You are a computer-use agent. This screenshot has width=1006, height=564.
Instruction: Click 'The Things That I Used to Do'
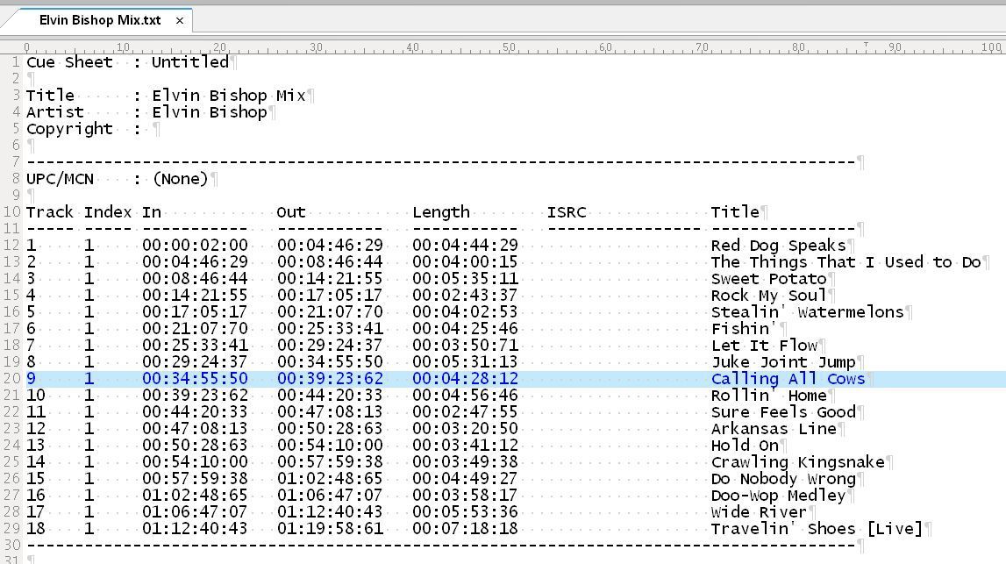[846, 262]
